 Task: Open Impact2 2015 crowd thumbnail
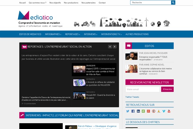click(79, 69)
